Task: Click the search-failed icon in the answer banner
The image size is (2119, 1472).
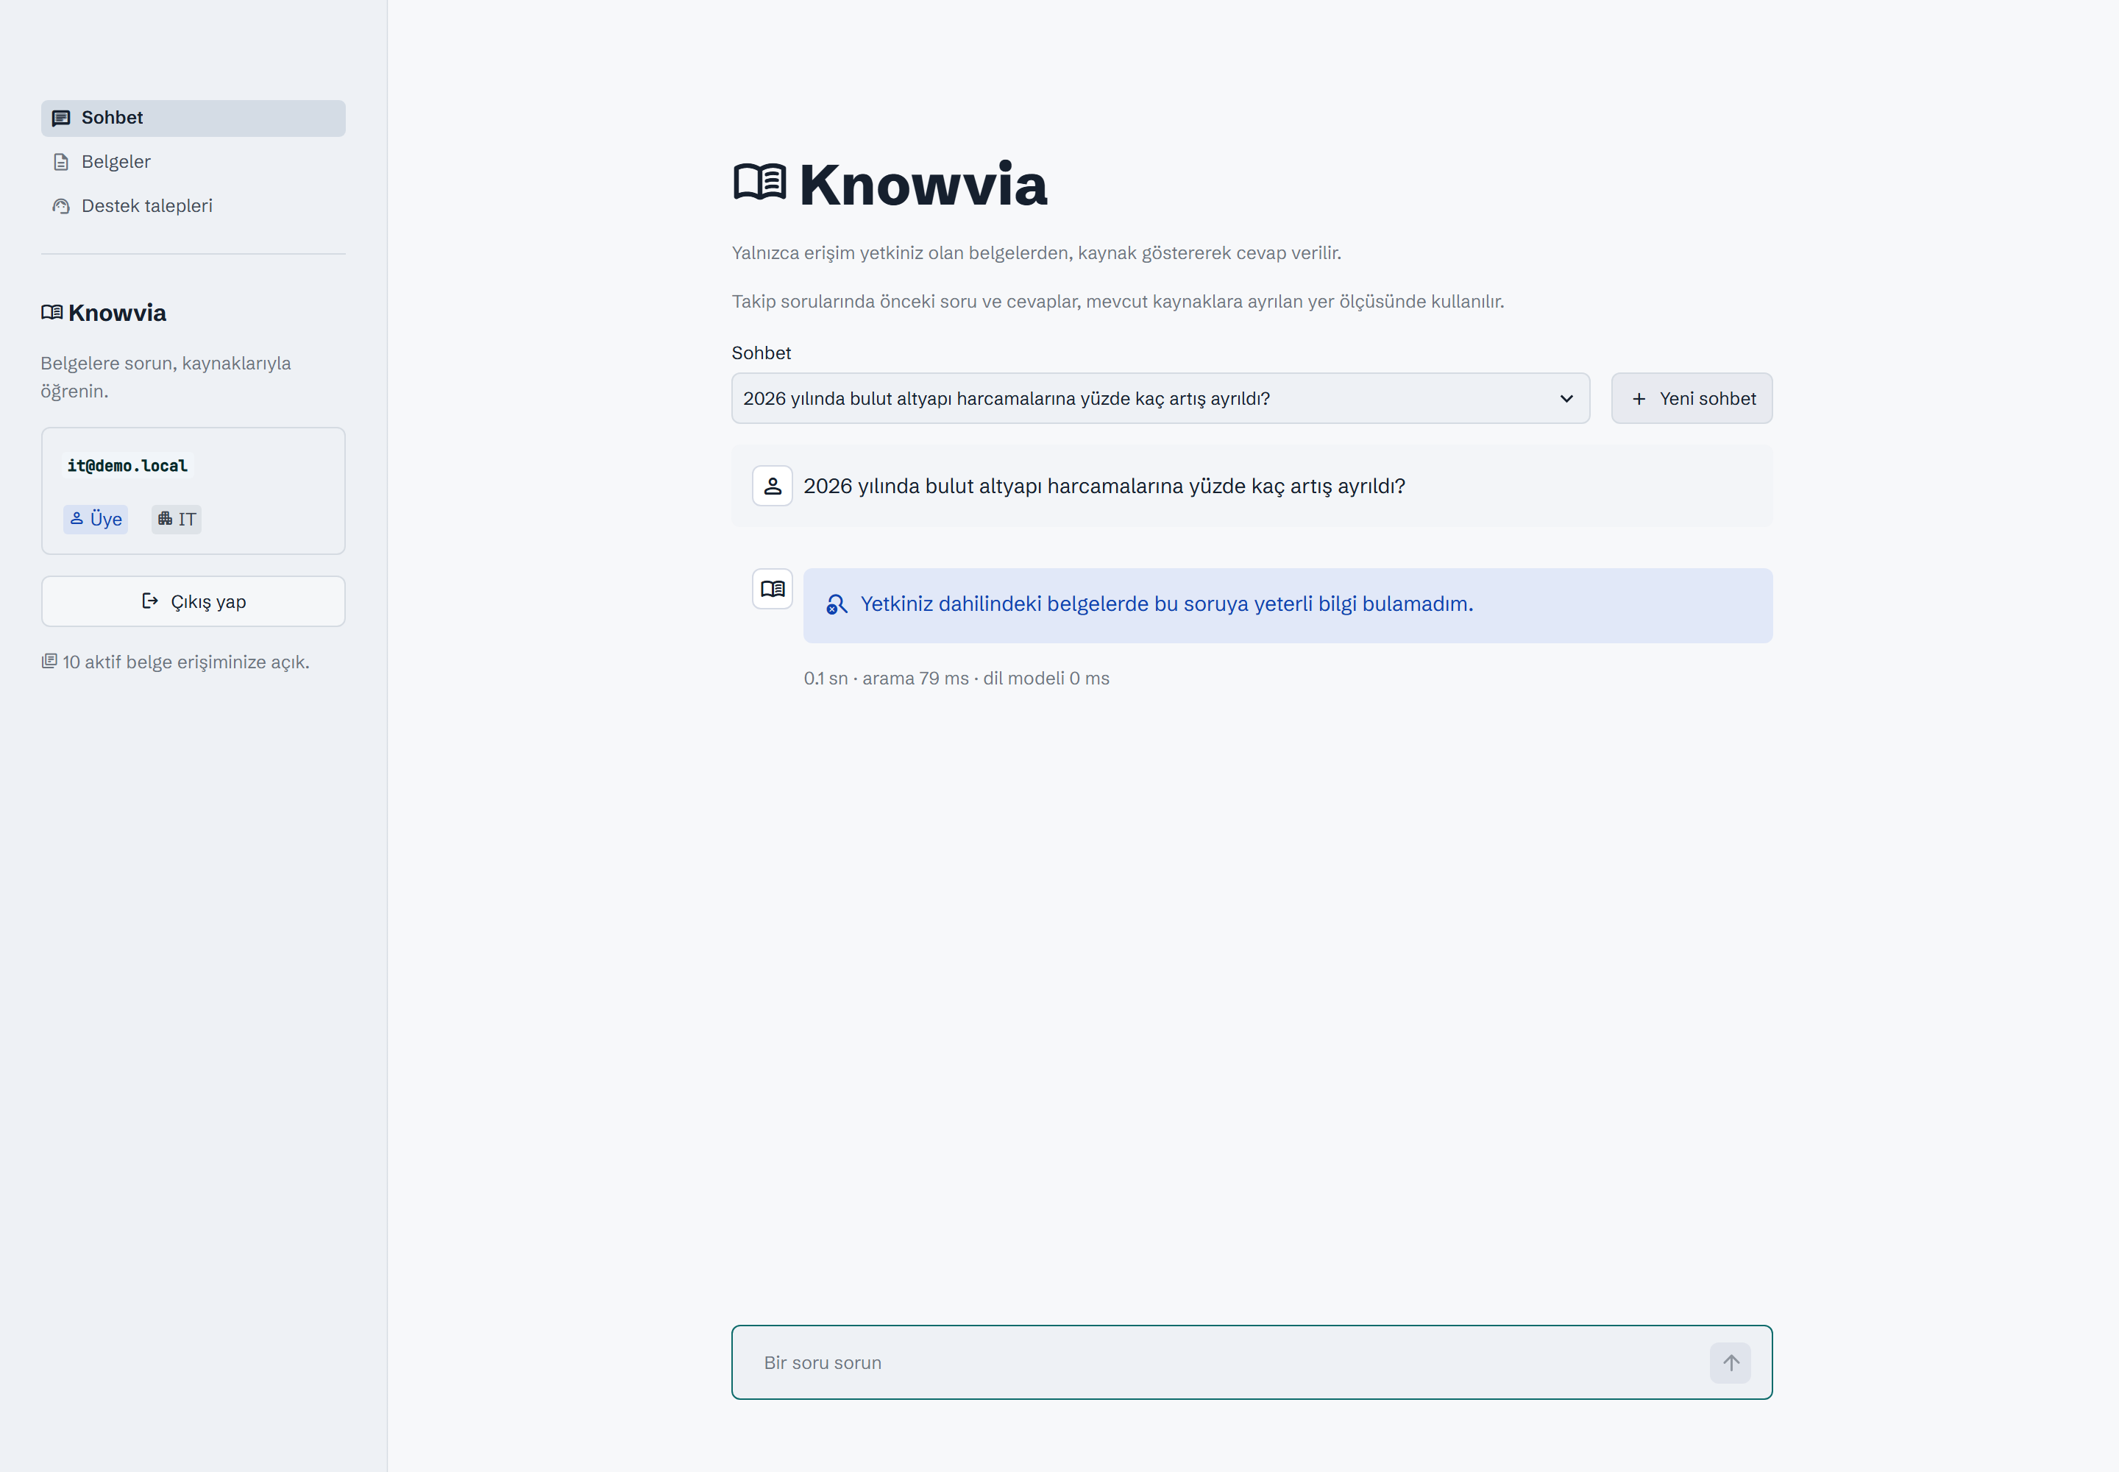Action: [x=837, y=604]
